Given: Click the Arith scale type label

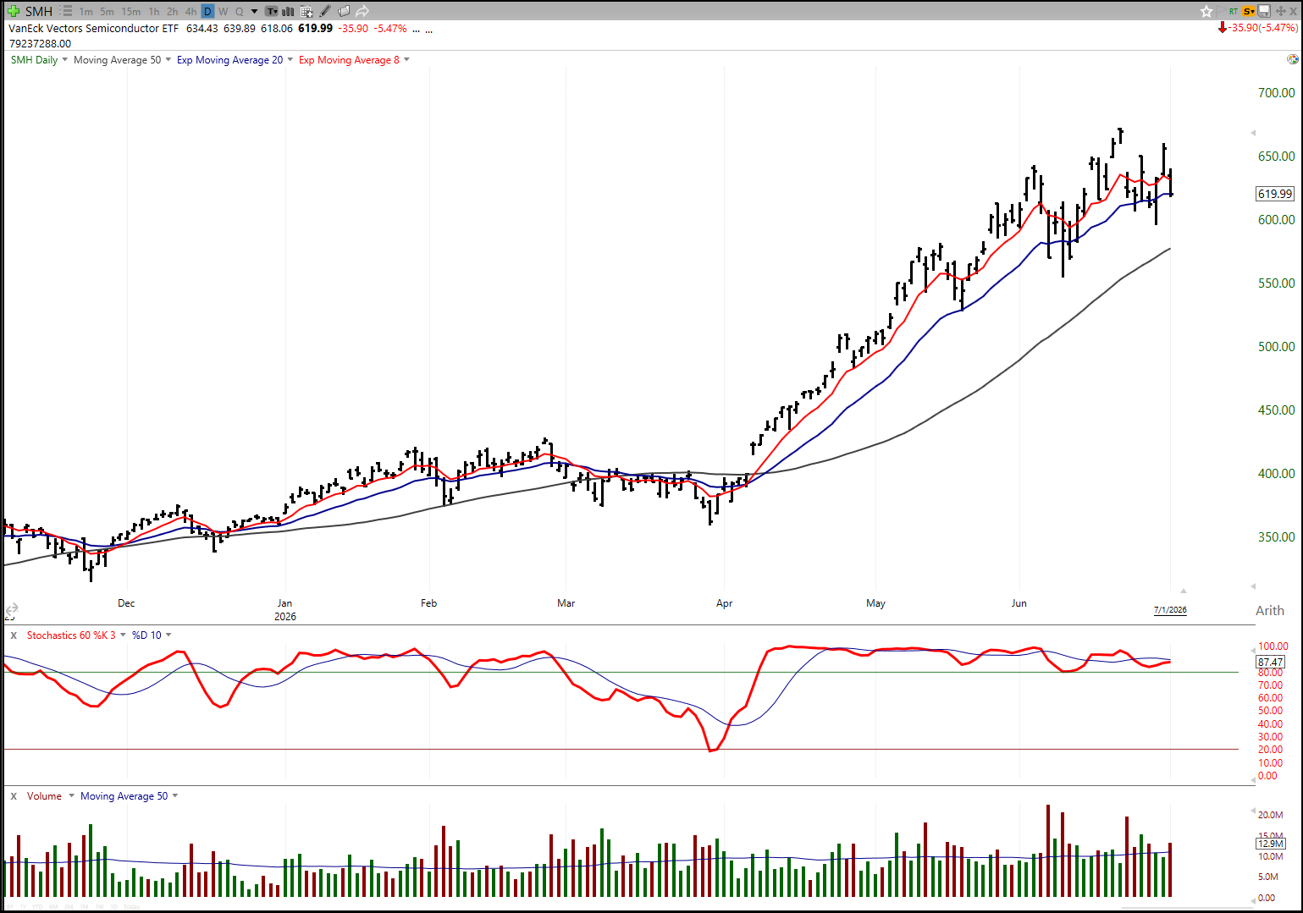Looking at the screenshot, I should pyautogui.click(x=1270, y=611).
